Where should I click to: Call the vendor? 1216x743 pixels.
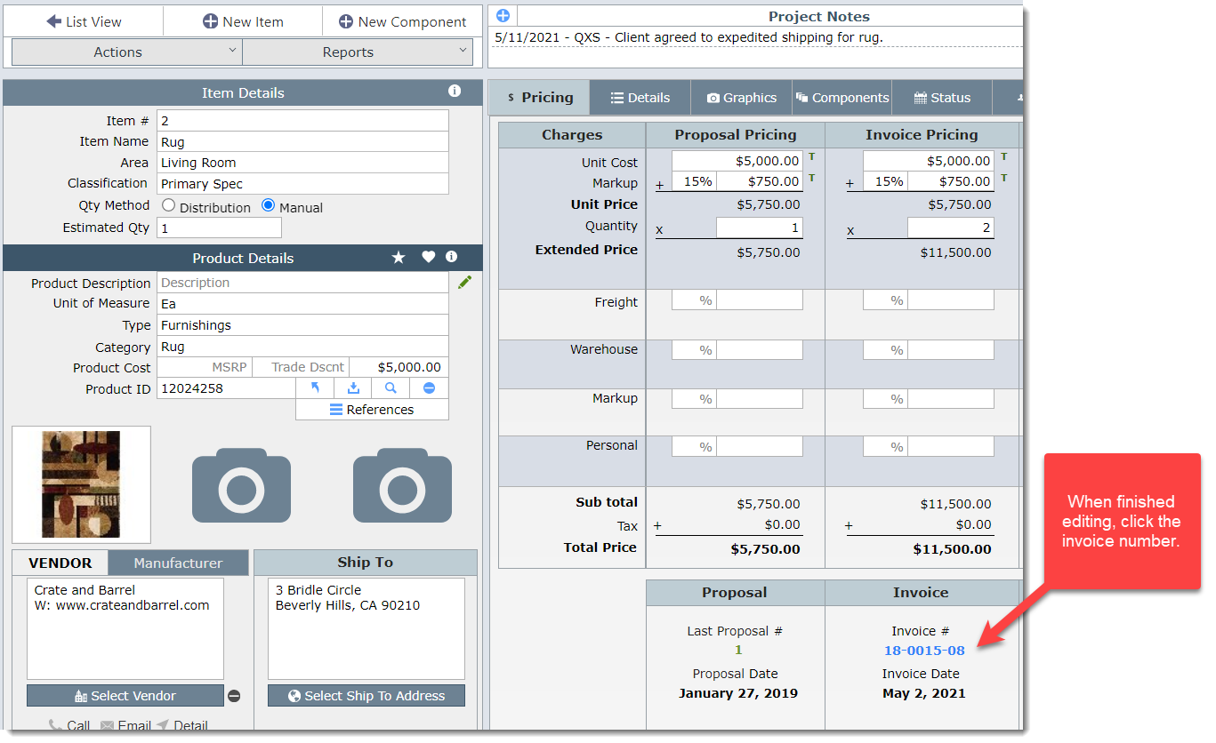[x=69, y=725]
